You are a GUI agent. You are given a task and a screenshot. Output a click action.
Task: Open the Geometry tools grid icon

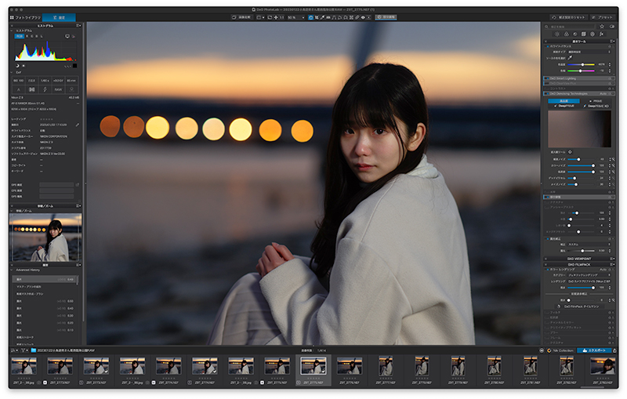point(583,34)
